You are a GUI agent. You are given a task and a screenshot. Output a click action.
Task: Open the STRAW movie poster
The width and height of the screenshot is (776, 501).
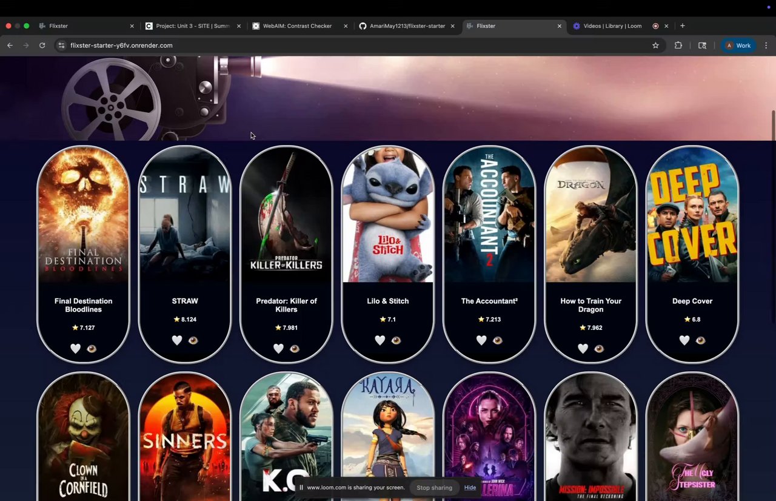[x=185, y=215]
